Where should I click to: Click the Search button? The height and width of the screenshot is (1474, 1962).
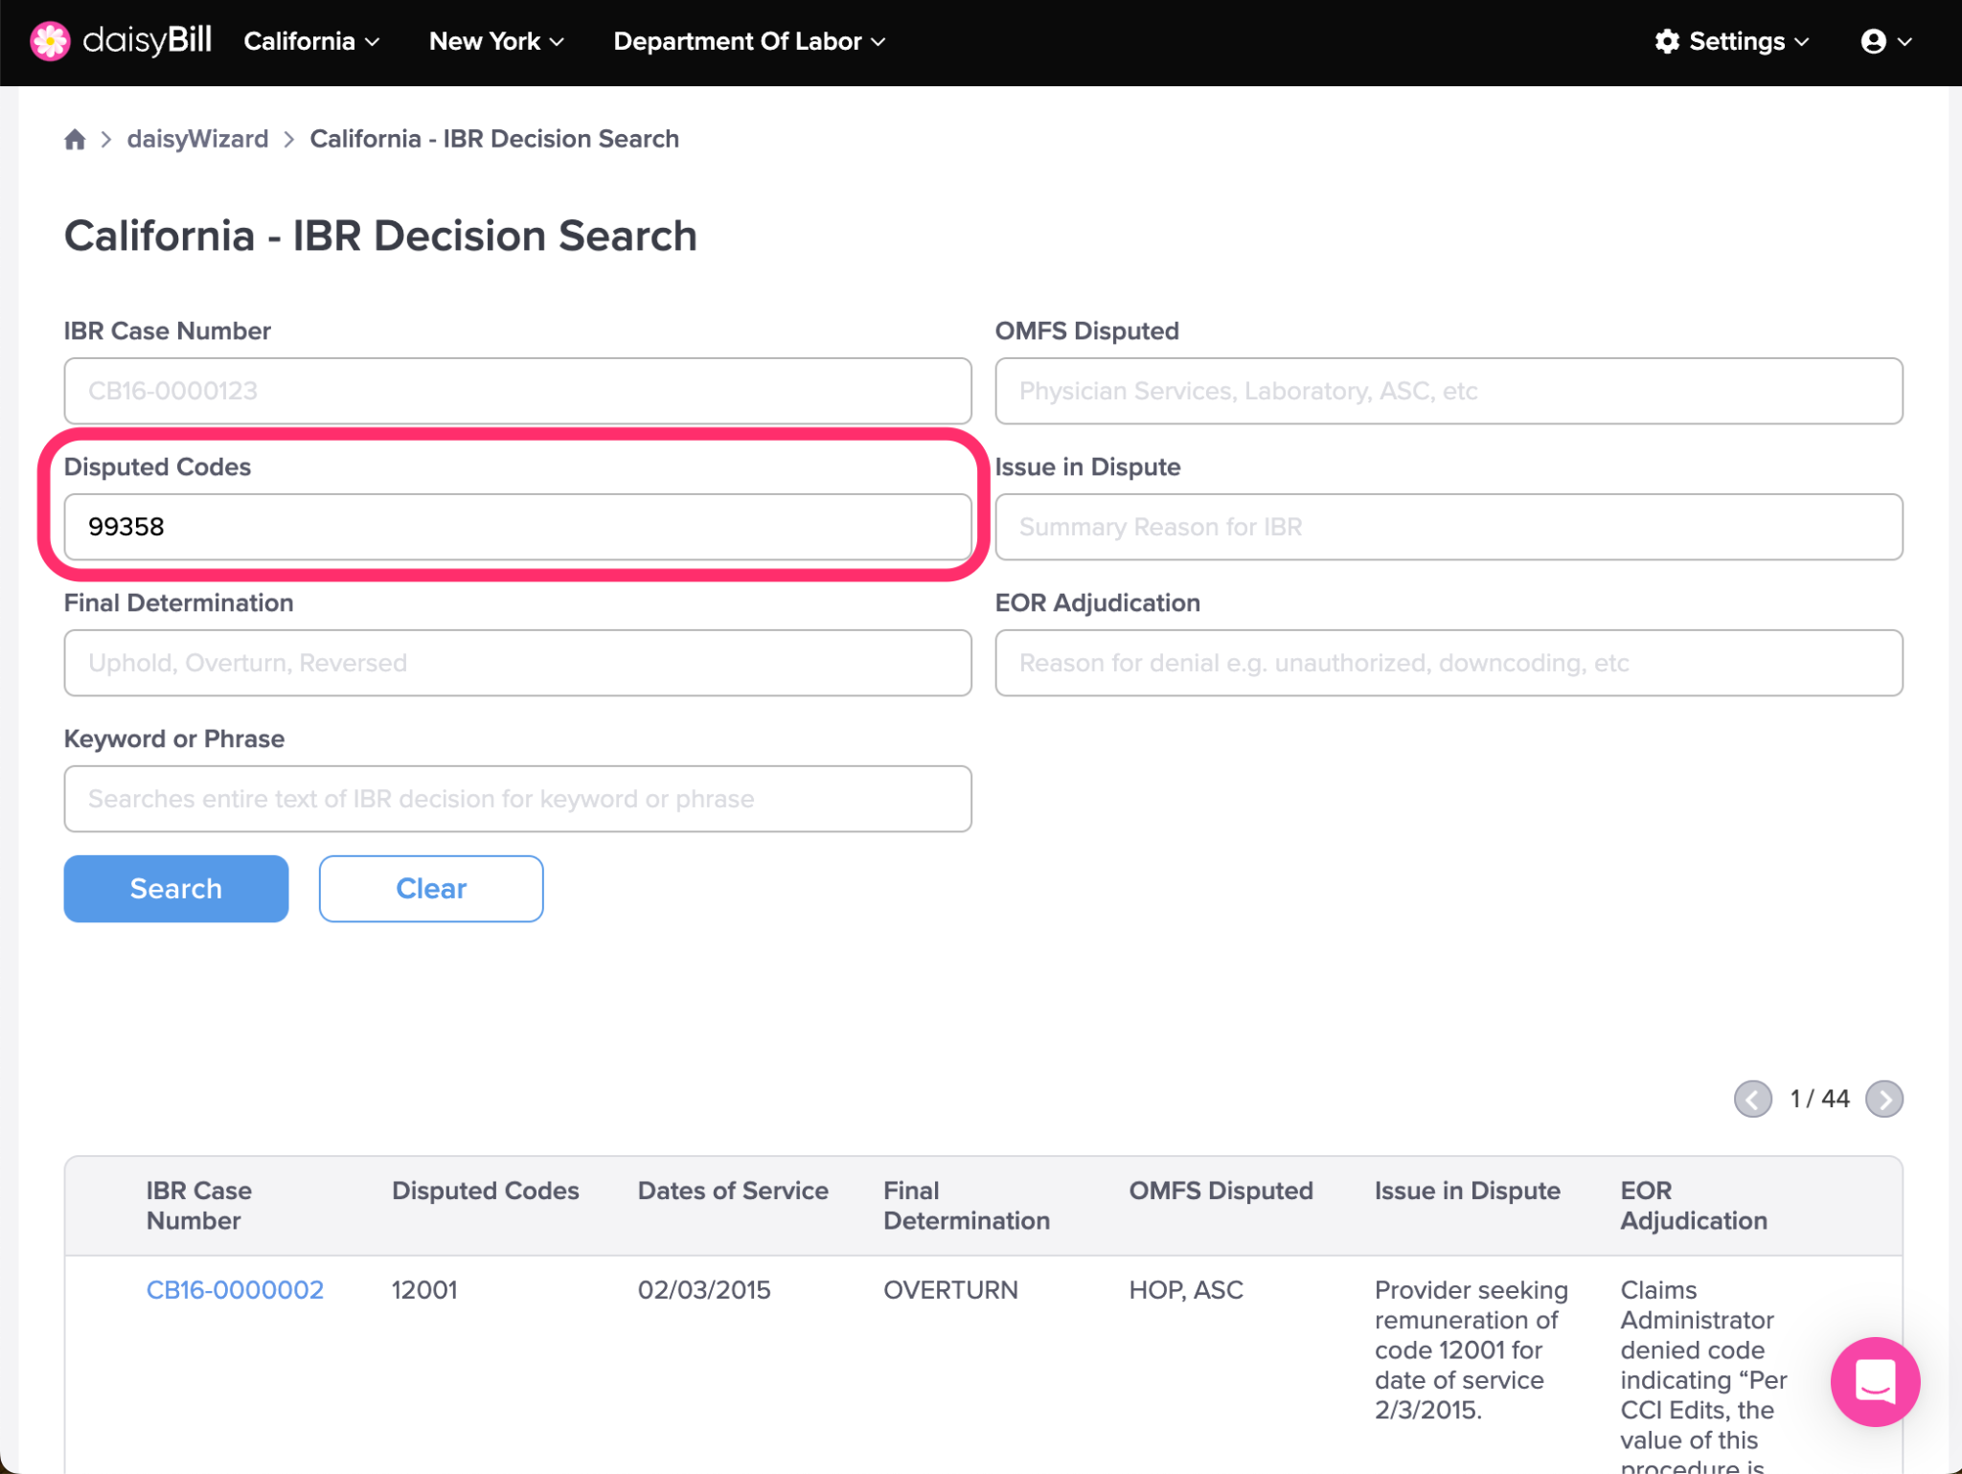tap(176, 888)
